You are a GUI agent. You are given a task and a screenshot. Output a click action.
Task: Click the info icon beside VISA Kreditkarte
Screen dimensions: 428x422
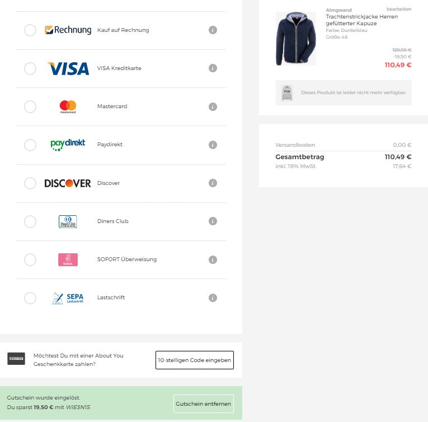pyautogui.click(x=213, y=68)
